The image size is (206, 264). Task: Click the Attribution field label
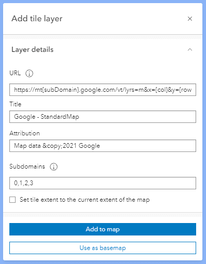24,133
